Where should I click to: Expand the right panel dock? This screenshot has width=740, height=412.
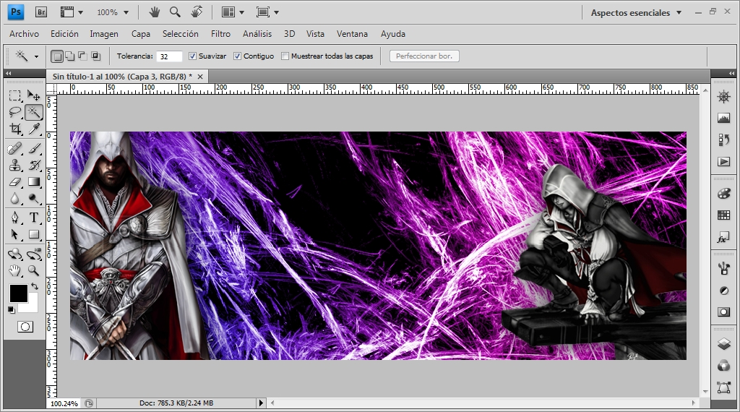click(x=731, y=74)
